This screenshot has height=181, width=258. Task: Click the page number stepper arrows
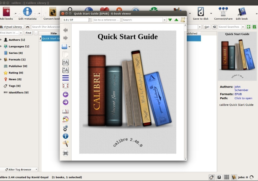click(90, 20)
